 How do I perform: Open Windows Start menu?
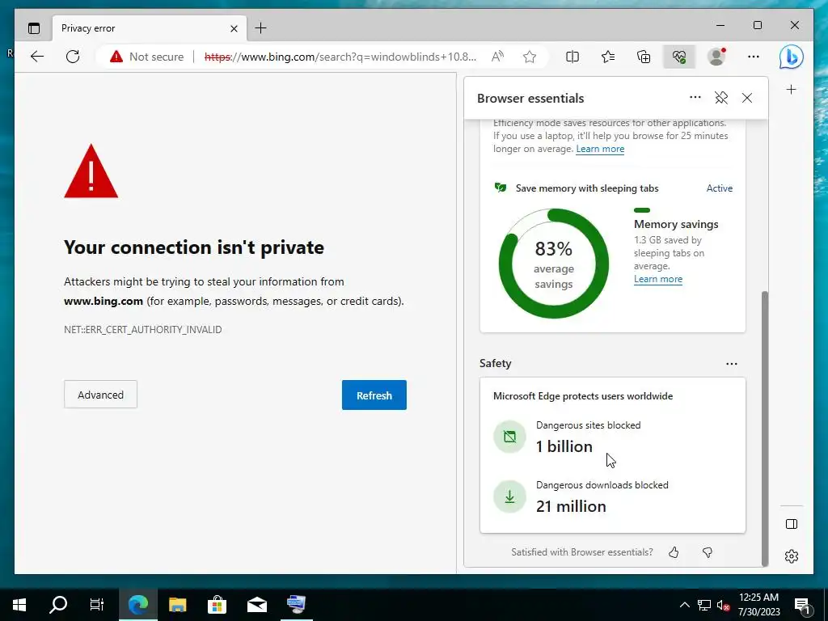tap(19, 604)
